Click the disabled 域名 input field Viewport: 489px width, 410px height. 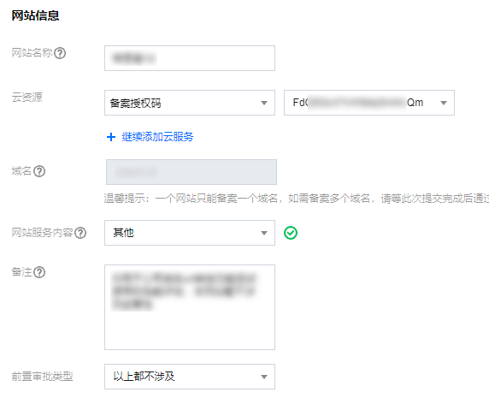[191, 172]
